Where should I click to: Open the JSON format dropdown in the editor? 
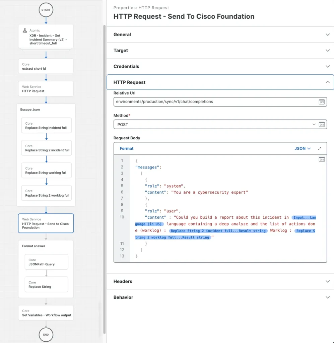(301, 148)
